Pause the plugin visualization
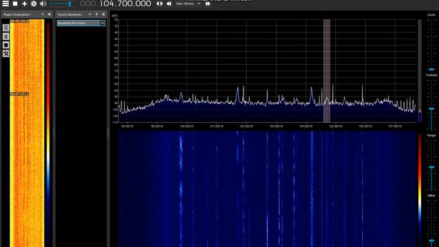439x247 pixels. pos(6,36)
